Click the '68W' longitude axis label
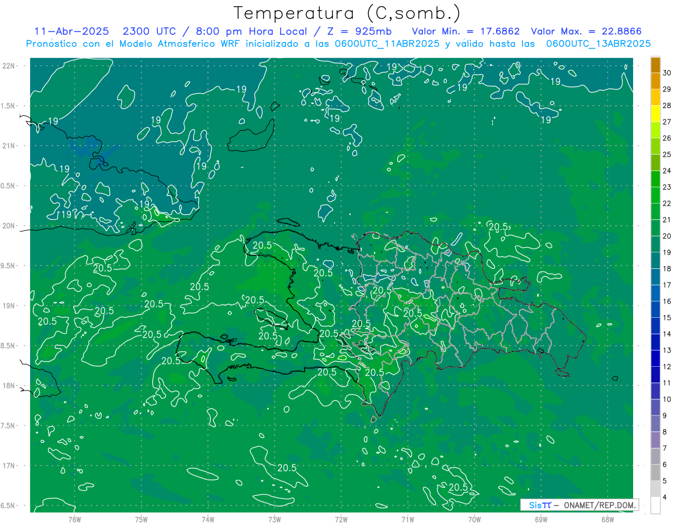The image size is (682, 527). tap(608, 520)
